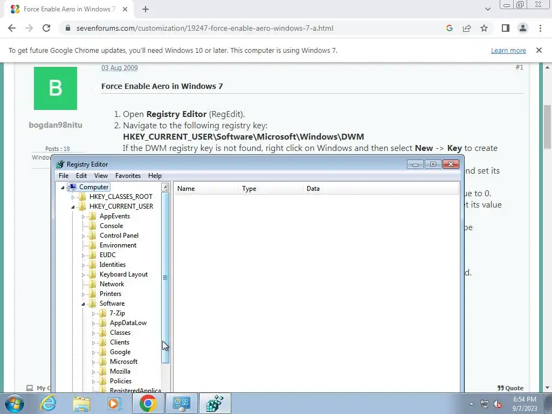Viewport: 552px width, 414px height.
Task: Open a new Chrome tab
Action: pyautogui.click(x=146, y=9)
